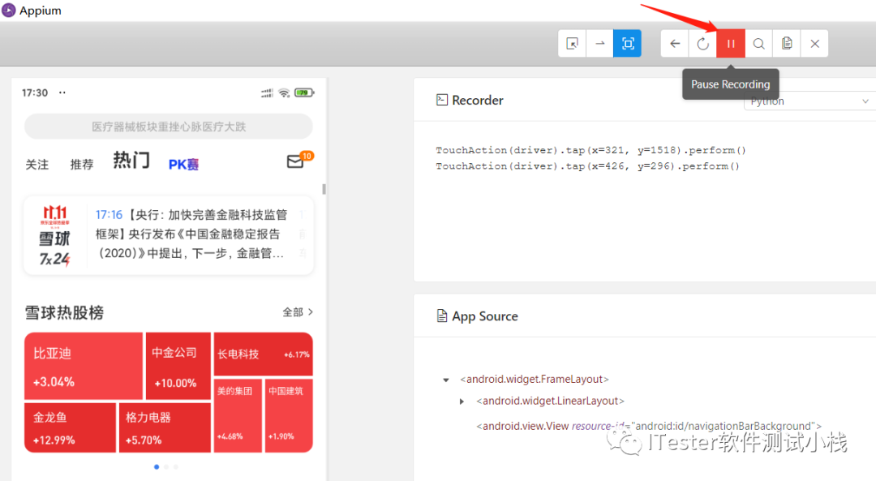The height and width of the screenshot is (481, 876).
Task: Click the 雪球热股榜 heading
Action: tap(64, 312)
